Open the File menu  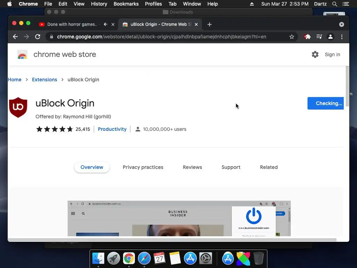pyautogui.click(x=48, y=4)
